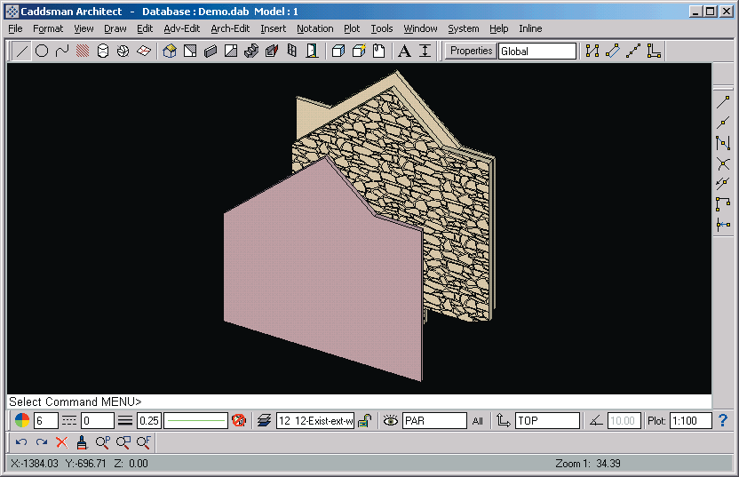Click the All views button
Screen dimensions: 739x477
pos(478,421)
